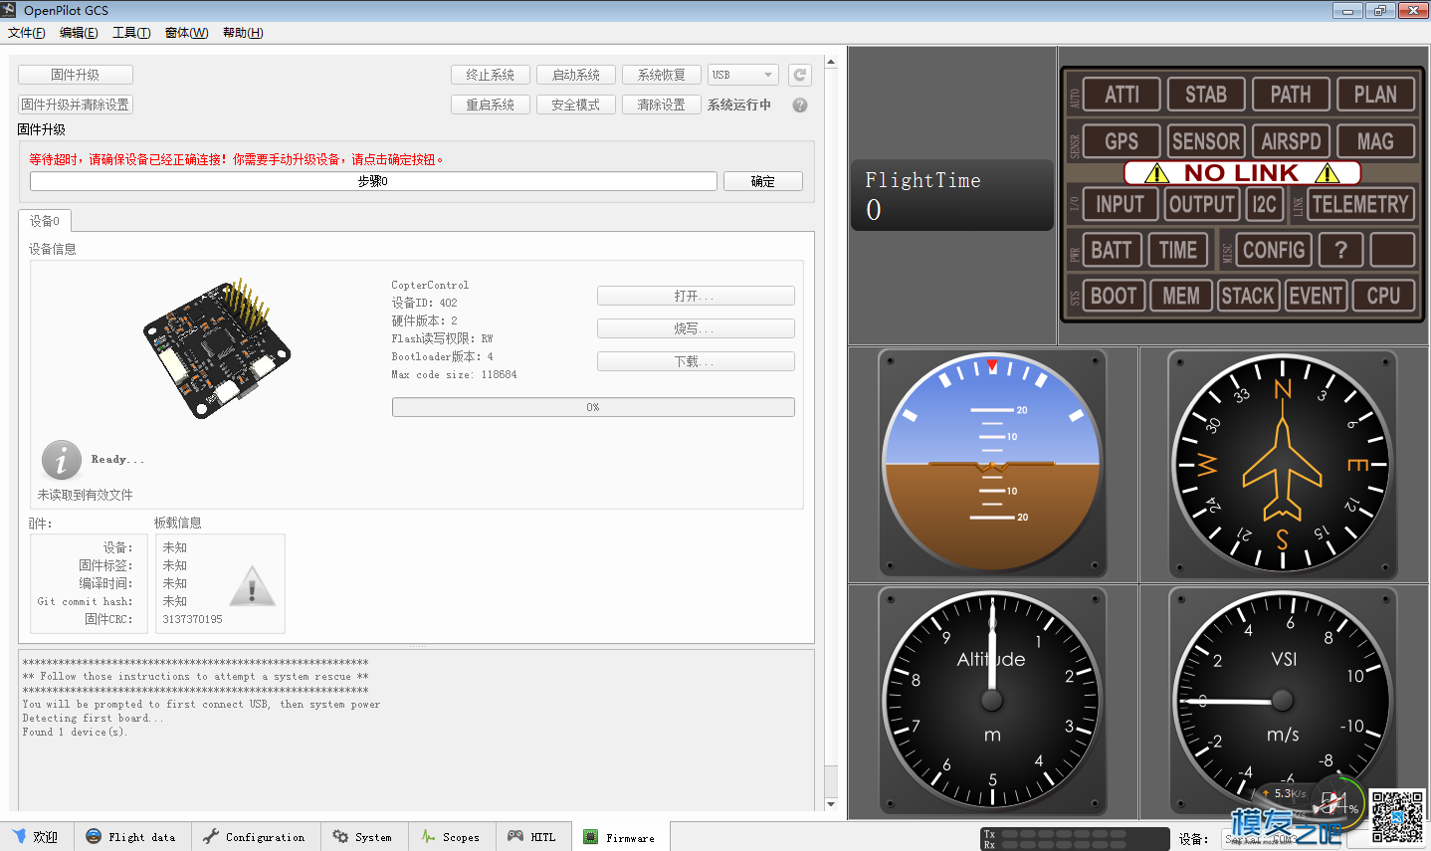Click the 固件升级并清除设置 button

(76, 105)
